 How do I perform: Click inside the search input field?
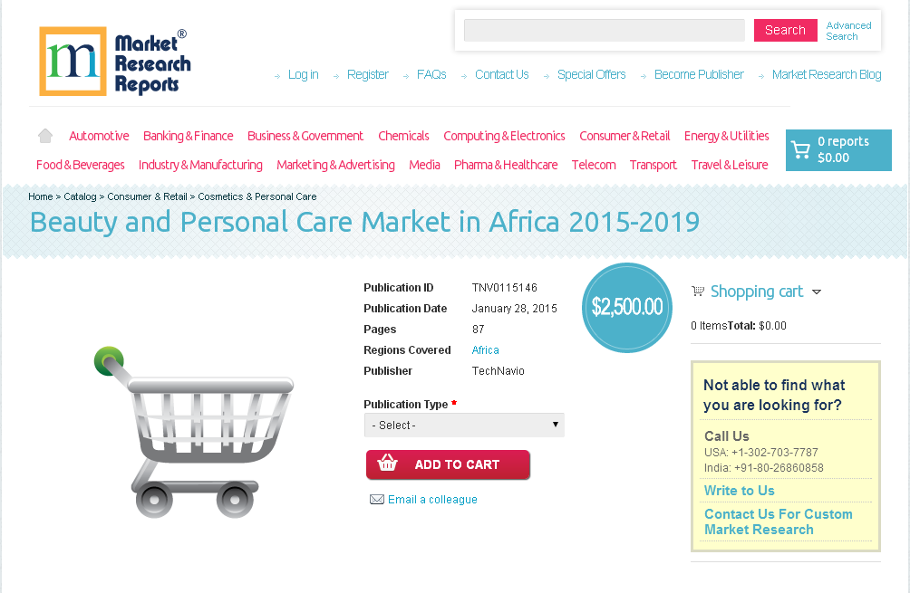point(604,30)
